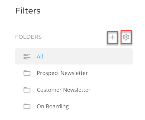Click the Filters panel title

28,11
